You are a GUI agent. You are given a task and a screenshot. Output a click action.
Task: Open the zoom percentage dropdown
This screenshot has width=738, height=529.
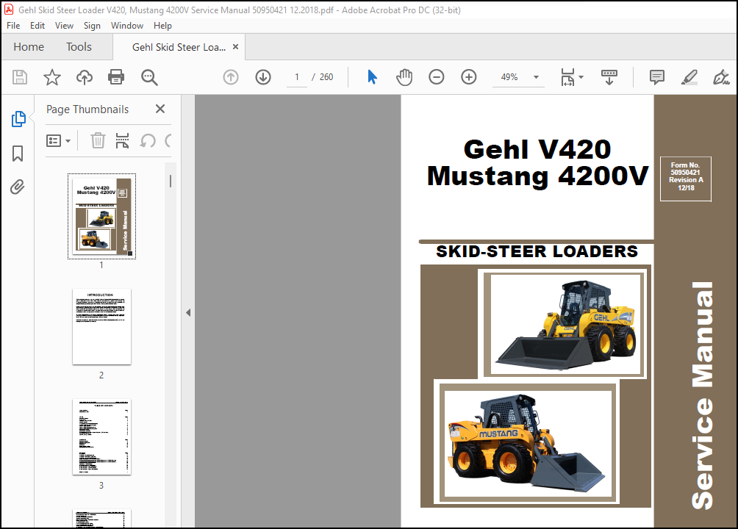[536, 76]
